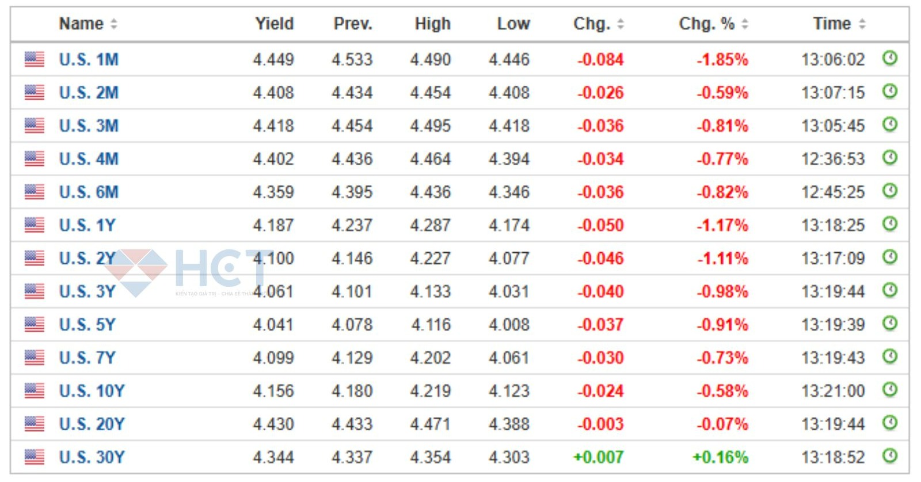This screenshot has width=921, height=482.
Task: Click the clock icon in the U.S. 30Y row
Action: click(x=889, y=456)
